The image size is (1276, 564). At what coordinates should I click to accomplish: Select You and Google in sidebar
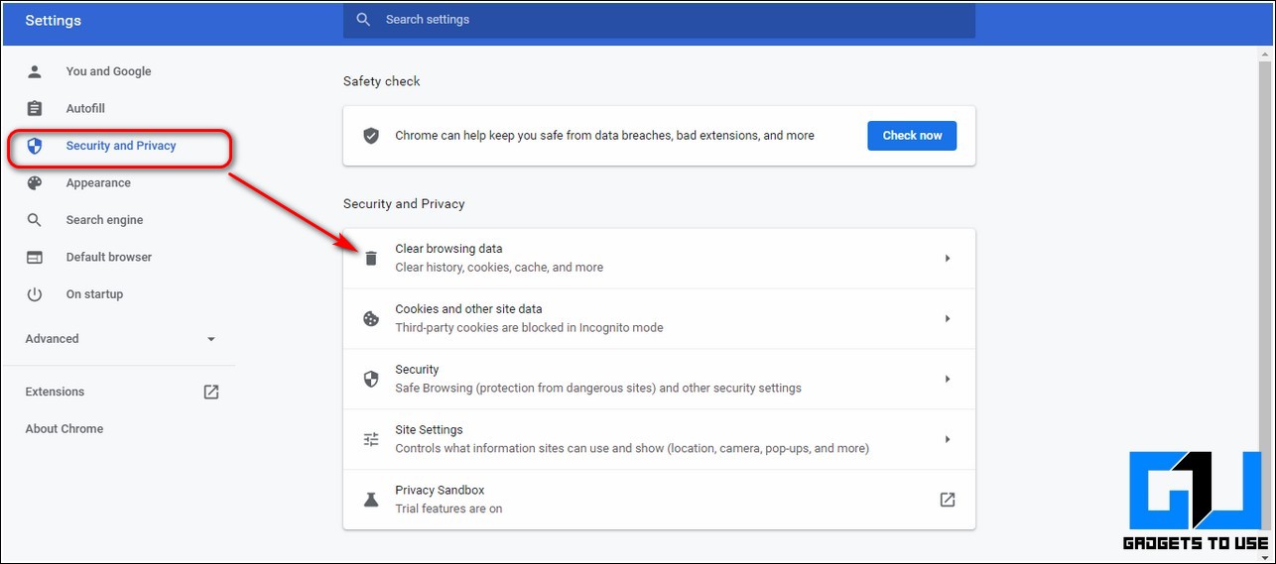[x=108, y=71]
